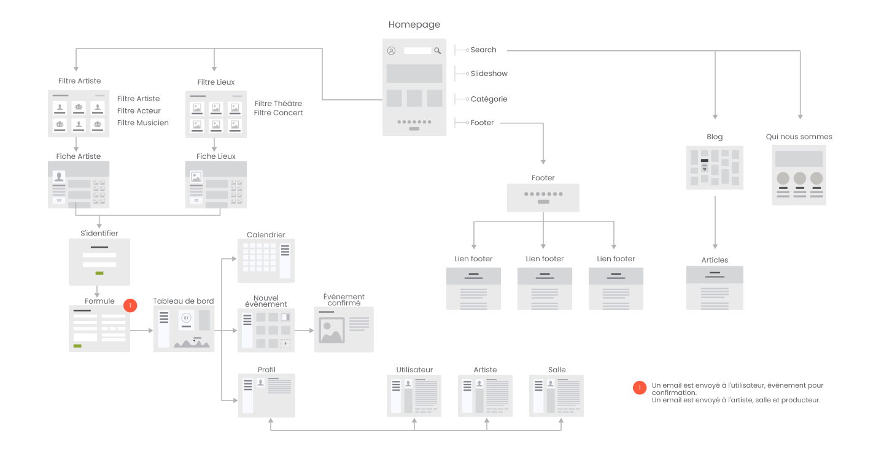Open the Filtre Artiste wireframe thumbnail

(x=79, y=113)
